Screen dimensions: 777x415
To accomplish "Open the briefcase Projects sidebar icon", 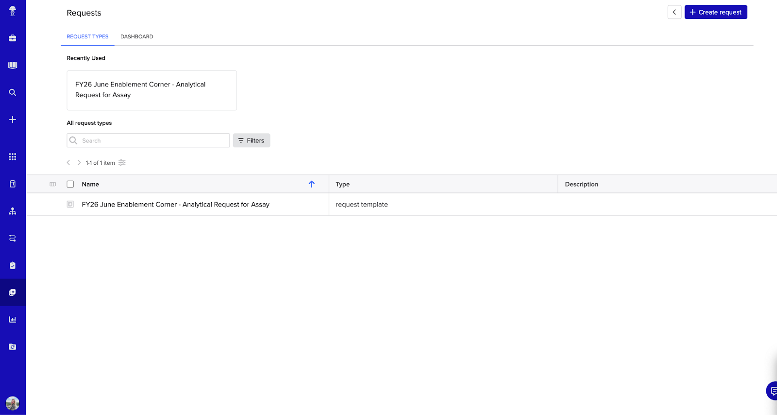I will [13, 38].
